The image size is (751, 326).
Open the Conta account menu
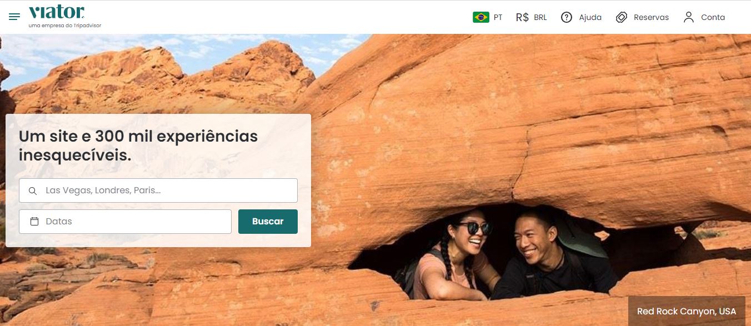704,17
